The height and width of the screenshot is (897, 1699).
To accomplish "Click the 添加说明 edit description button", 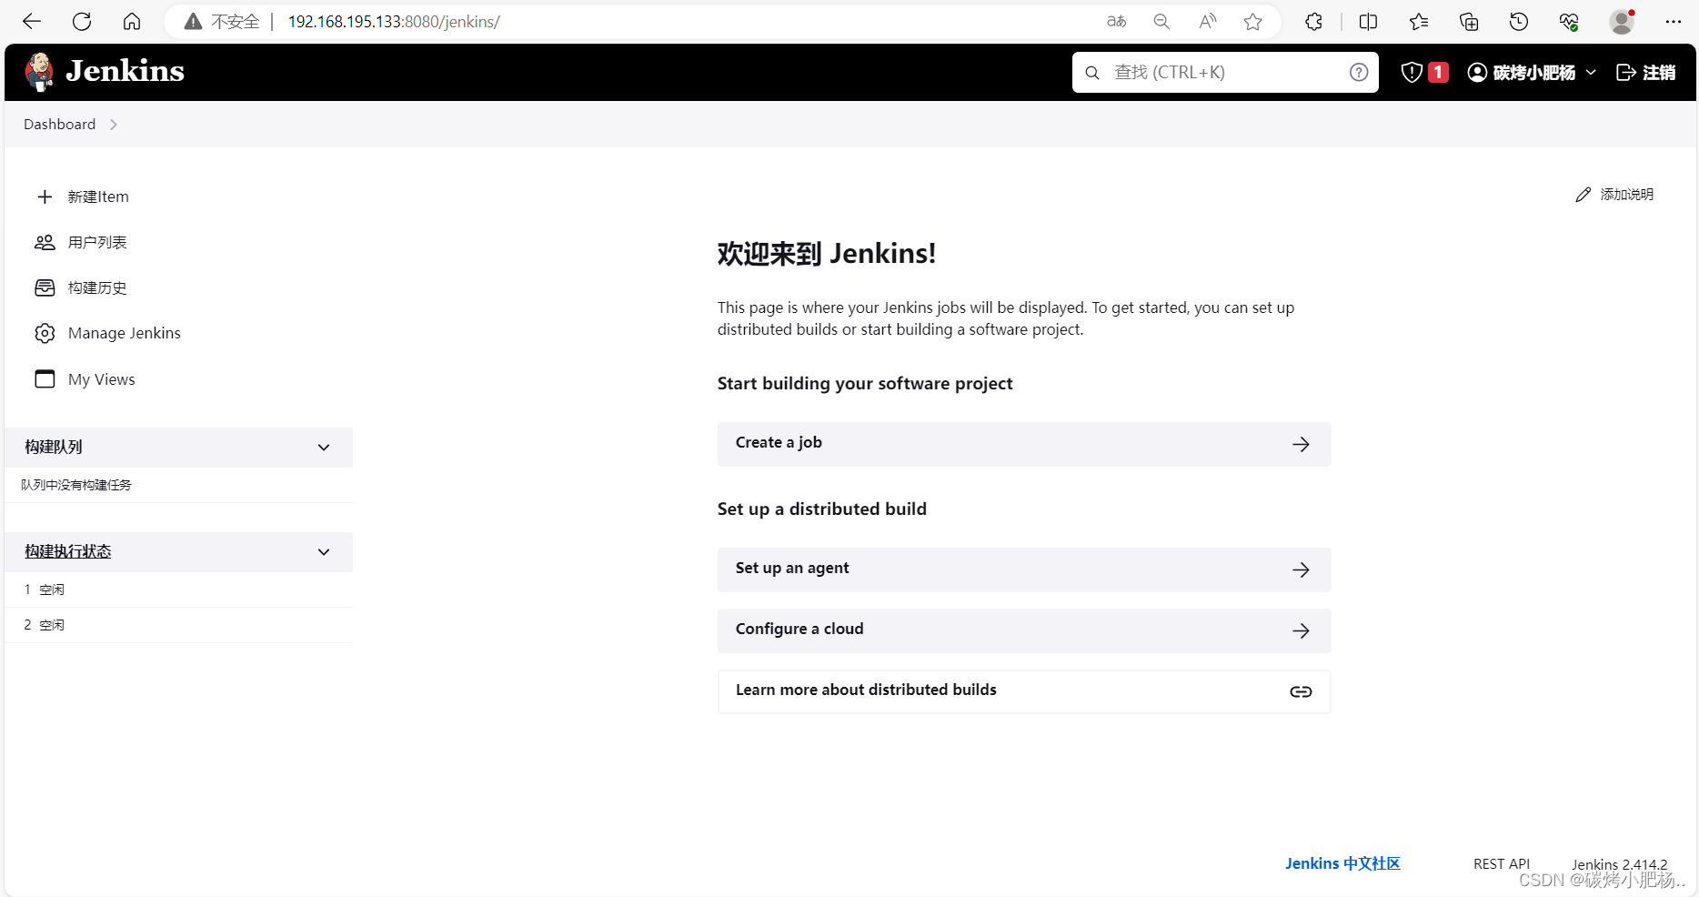I will (x=1614, y=195).
